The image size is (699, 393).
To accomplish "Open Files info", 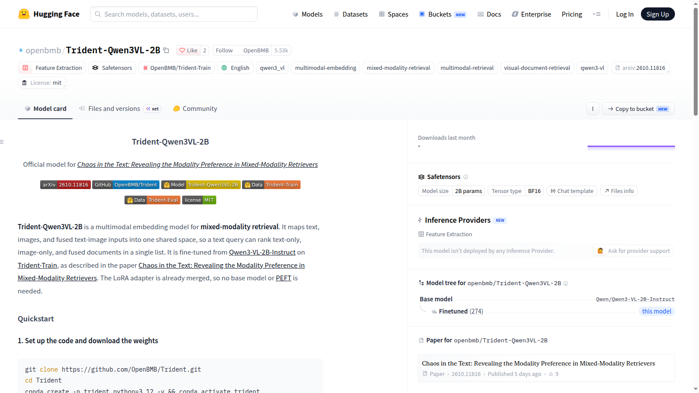I will (619, 191).
